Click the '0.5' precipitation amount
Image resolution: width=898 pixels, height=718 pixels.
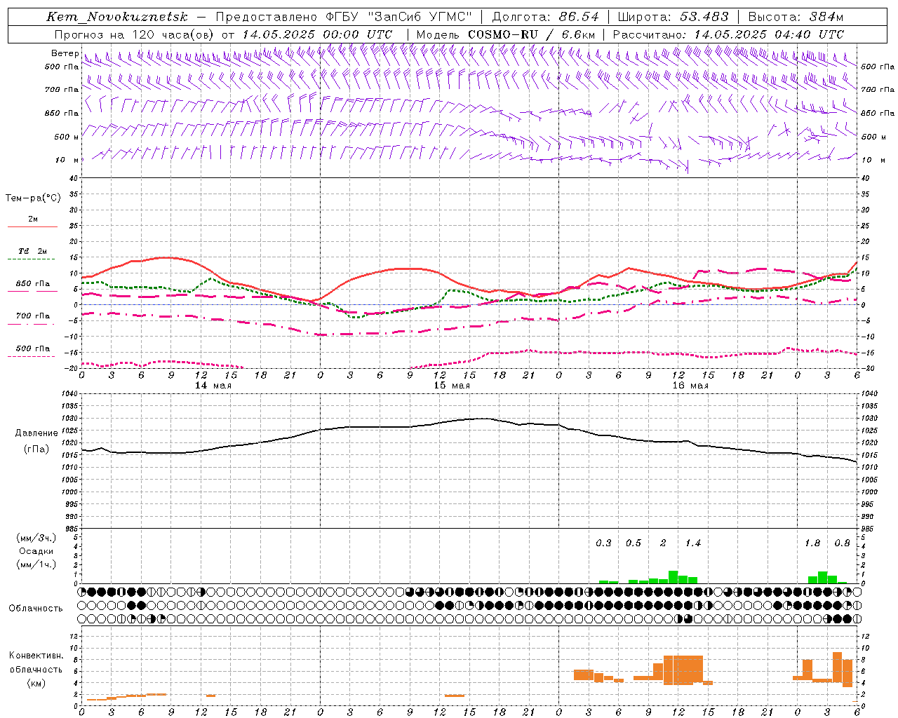[x=634, y=543]
